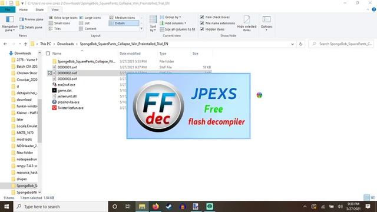This screenshot has height=212, width=377.
Task: Refresh the current folder
Action: point(300,44)
